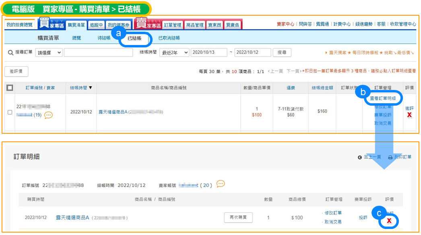Open the 請選擇 search type dropdown

(49, 53)
